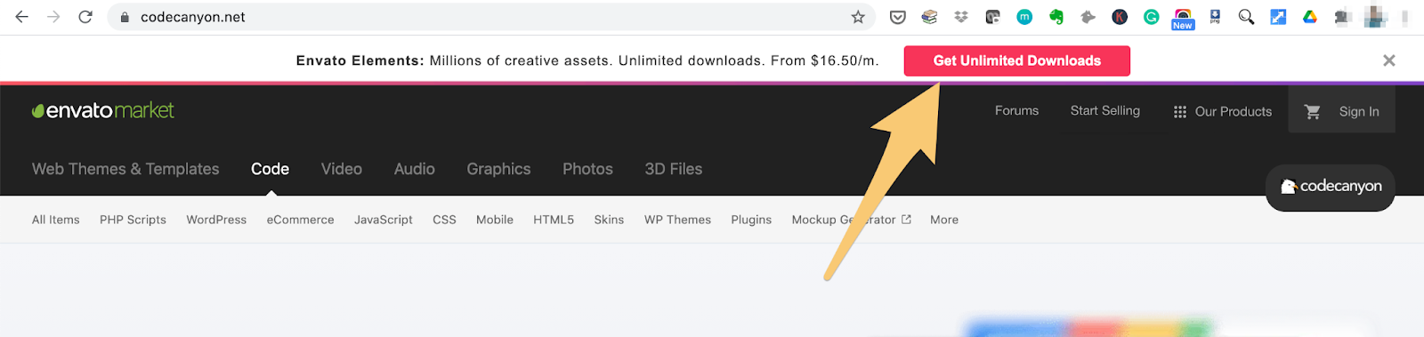This screenshot has width=1424, height=337.
Task: Click Get Unlimited Downloads button
Action: coord(1017,60)
